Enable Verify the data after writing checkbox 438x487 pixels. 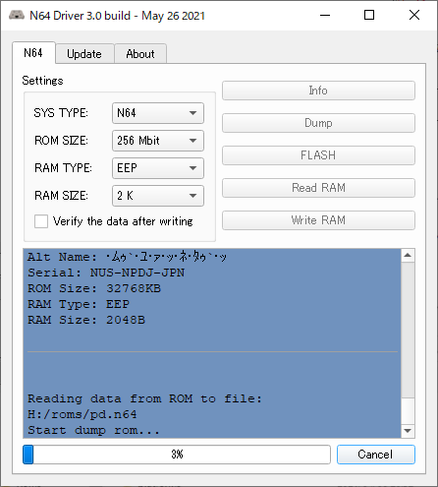(41, 221)
